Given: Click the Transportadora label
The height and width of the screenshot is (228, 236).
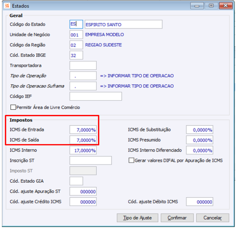Looking at the screenshot, I should point(26,65).
